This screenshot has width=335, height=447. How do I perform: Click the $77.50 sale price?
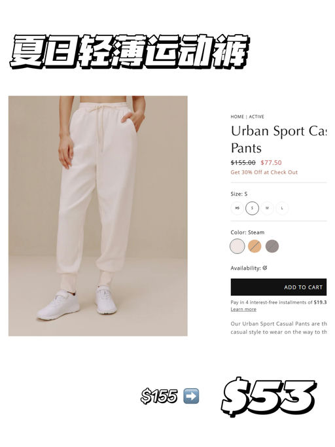pos(271,163)
